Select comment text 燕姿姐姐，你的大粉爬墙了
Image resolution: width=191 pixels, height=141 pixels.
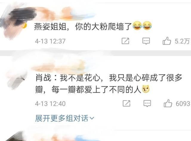point(83,27)
